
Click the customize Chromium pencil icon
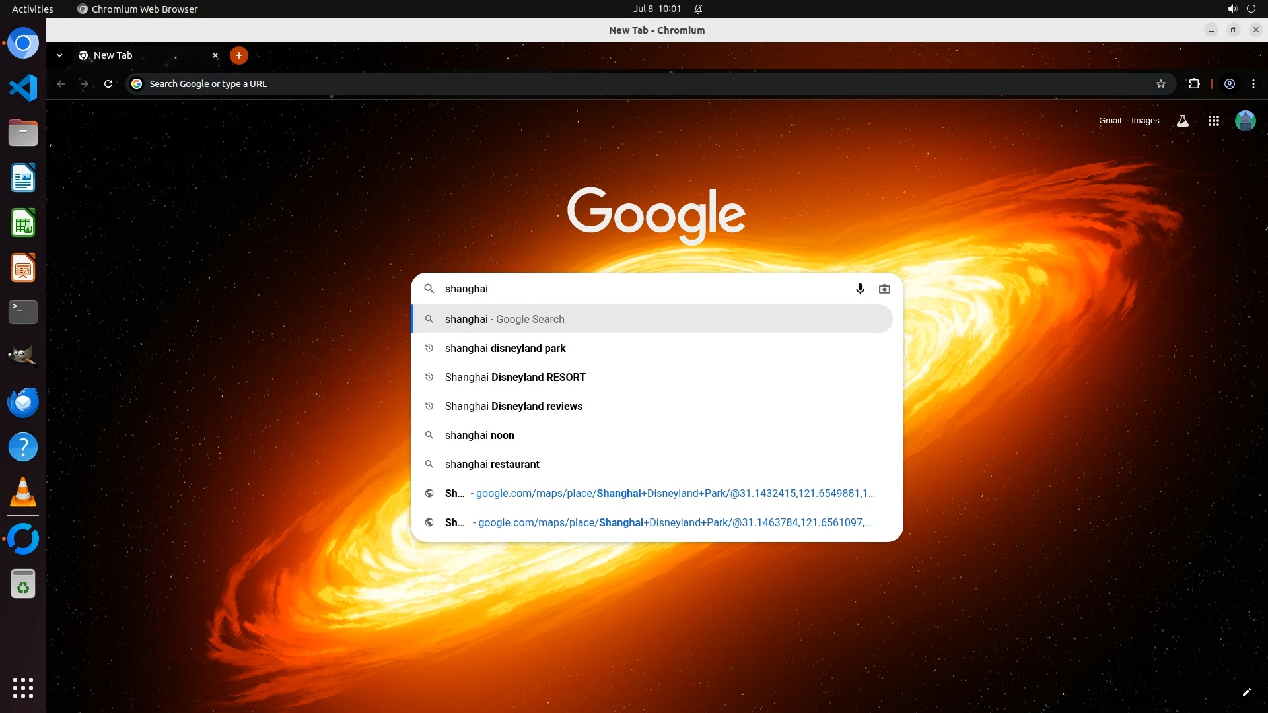pyautogui.click(x=1246, y=692)
